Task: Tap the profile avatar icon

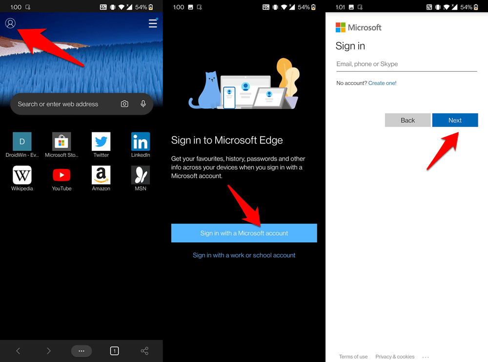Action: point(10,23)
